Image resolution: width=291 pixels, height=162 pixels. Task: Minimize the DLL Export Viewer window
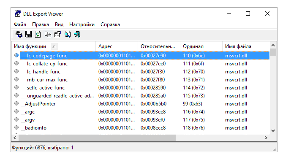click(229, 13)
